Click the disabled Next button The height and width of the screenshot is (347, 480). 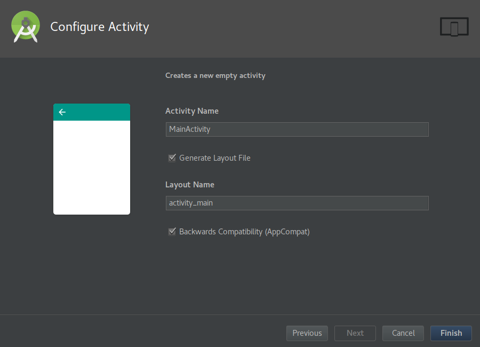[x=355, y=333]
